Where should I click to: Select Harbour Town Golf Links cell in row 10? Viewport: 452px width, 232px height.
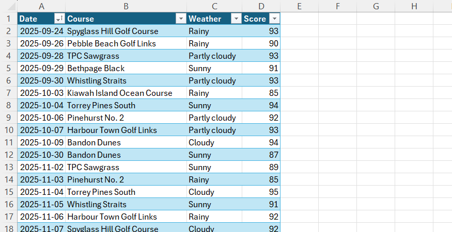click(126, 130)
